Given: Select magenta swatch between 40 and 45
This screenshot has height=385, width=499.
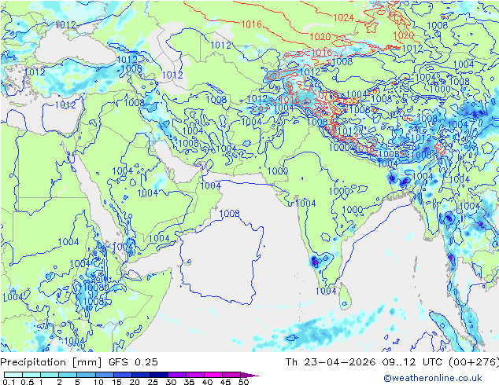Looking at the screenshot, I should [x=213, y=375].
